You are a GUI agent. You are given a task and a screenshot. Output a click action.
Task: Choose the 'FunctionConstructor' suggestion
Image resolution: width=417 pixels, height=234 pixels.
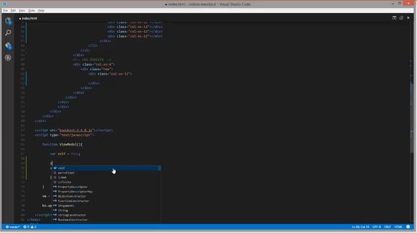pos(106,201)
